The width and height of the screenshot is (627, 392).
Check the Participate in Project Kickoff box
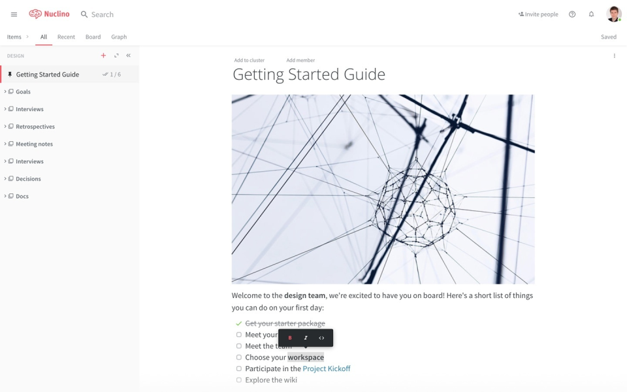tap(239, 368)
